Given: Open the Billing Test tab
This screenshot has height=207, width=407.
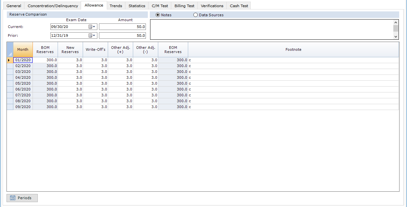Looking at the screenshot, I should point(184,6).
